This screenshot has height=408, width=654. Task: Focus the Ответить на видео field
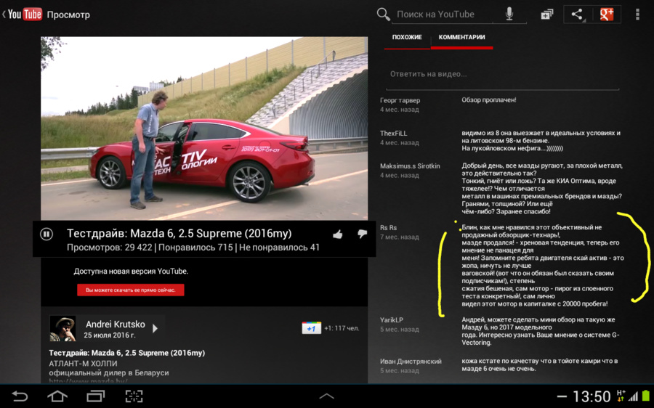502,75
